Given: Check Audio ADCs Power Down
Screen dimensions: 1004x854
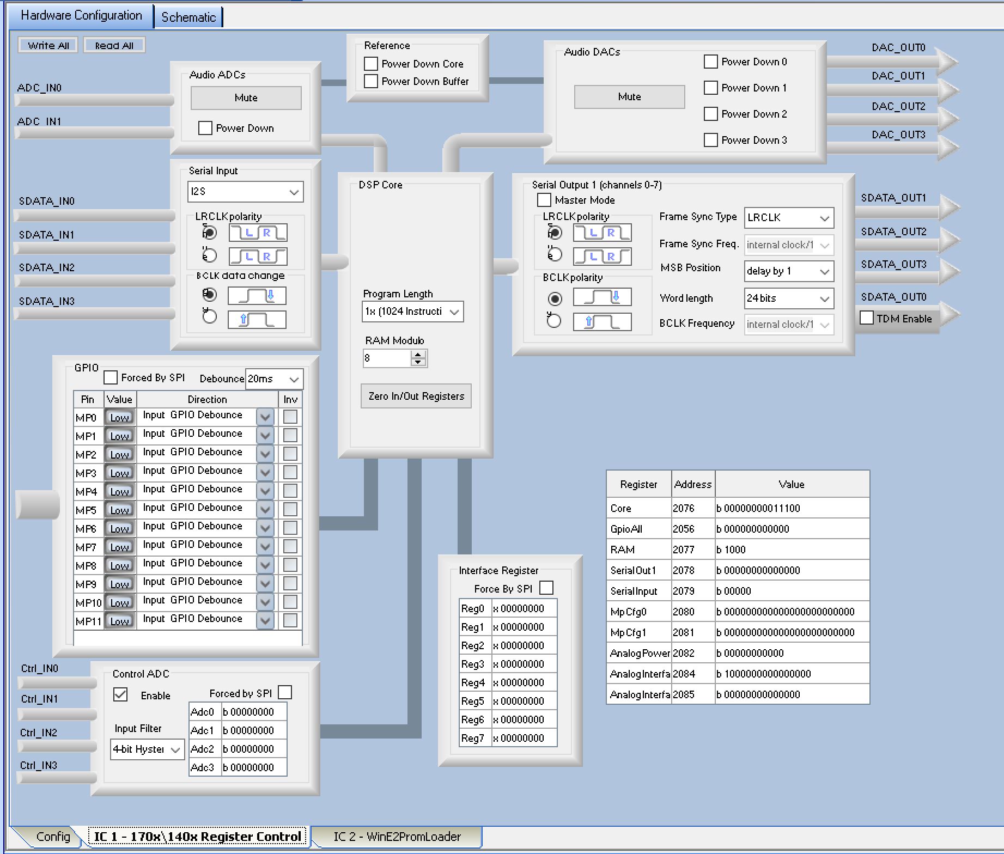Looking at the screenshot, I should click(205, 128).
